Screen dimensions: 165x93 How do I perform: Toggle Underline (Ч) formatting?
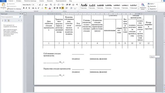(x=29, y=8)
